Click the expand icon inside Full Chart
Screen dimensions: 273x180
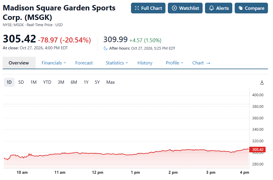[x=137, y=8]
